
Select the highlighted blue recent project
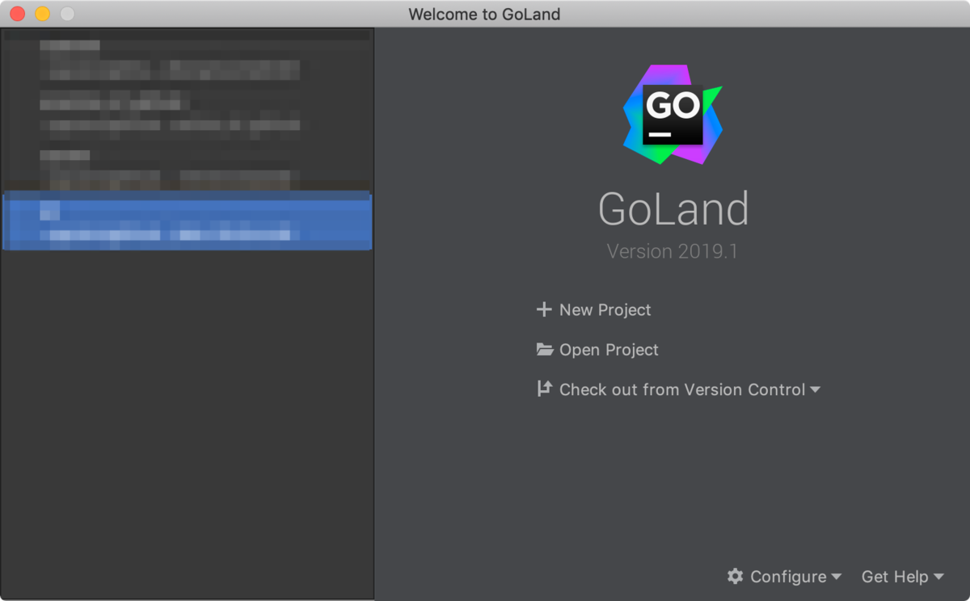pyautogui.click(x=187, y=221)
